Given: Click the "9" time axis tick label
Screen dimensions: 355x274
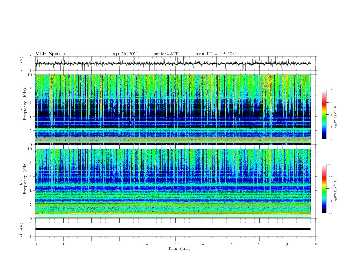Looking at the screenshot, I should [x=287, y=244].
